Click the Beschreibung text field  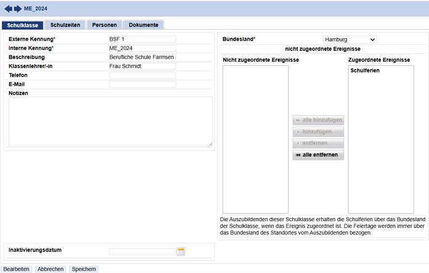[x=142, y=57]
